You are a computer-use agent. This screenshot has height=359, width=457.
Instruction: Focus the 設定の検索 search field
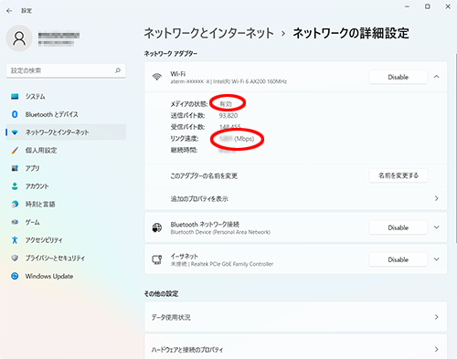(x=66, y=70)
